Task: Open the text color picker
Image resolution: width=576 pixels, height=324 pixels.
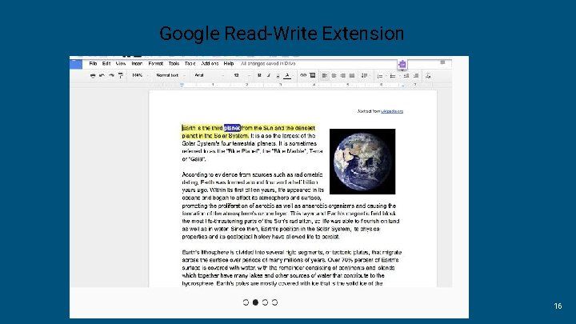Action: (x=287, y=76)
